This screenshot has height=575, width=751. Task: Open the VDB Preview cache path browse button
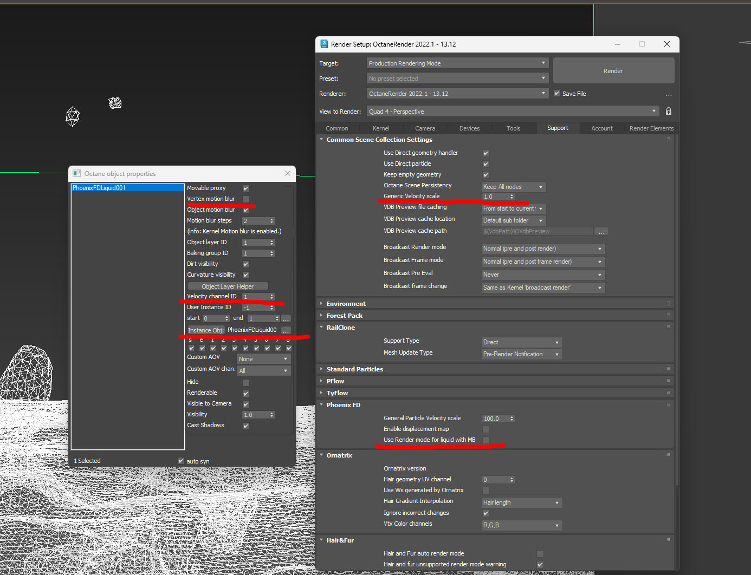coord(601,231)
